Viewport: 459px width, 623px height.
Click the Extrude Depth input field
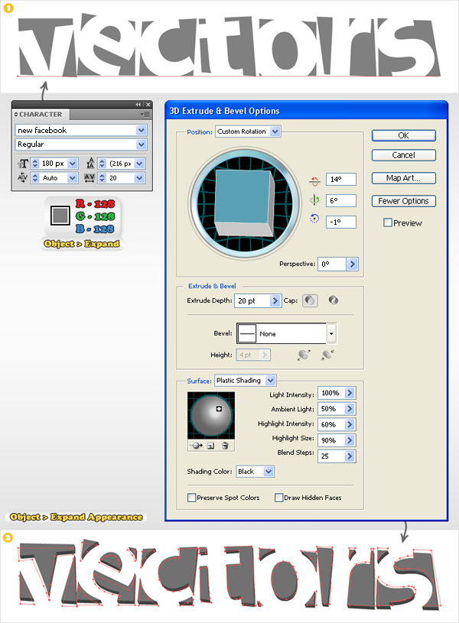pyautogui.click(x=252, y=301)
